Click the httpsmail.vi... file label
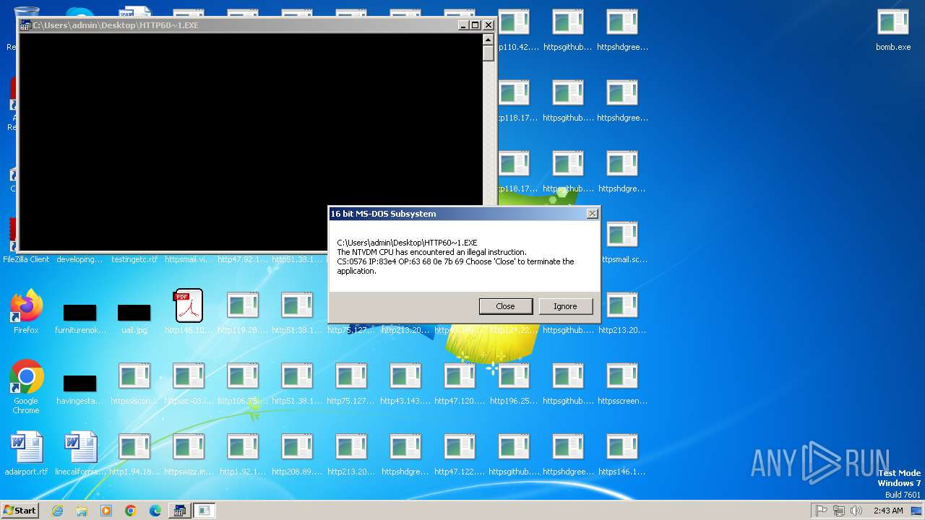Image resolution: width=925 pixels, height=520 pixels. click(189, 259)
